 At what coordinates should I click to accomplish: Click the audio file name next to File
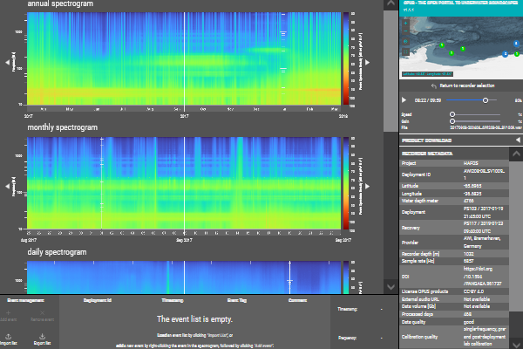click(x=486, y=127)
